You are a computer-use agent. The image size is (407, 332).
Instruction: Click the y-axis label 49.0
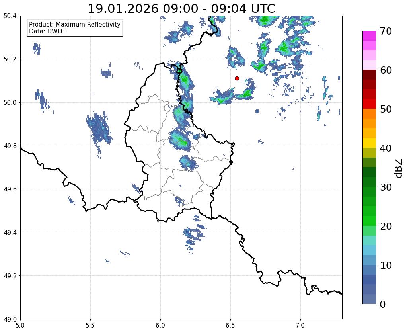coord(10,319)
